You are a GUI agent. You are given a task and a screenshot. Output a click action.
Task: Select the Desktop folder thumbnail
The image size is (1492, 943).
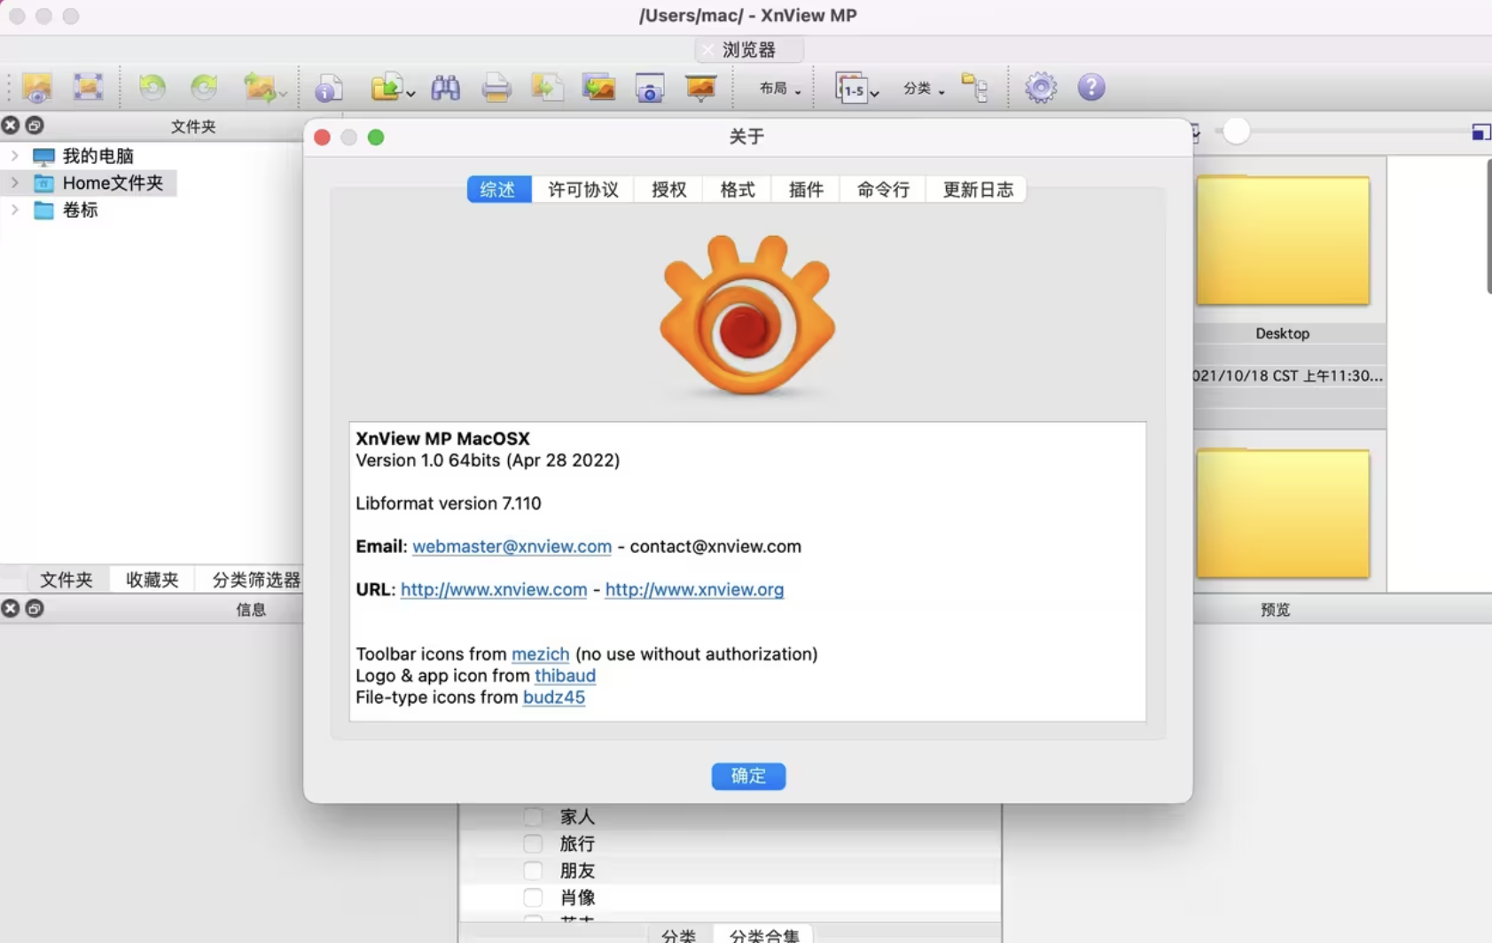point(1283,241)
